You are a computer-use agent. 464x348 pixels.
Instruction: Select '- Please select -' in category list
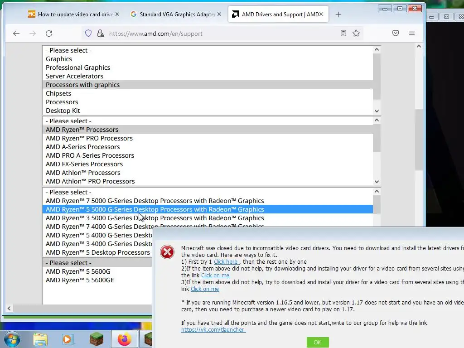[x=208, y=50]
